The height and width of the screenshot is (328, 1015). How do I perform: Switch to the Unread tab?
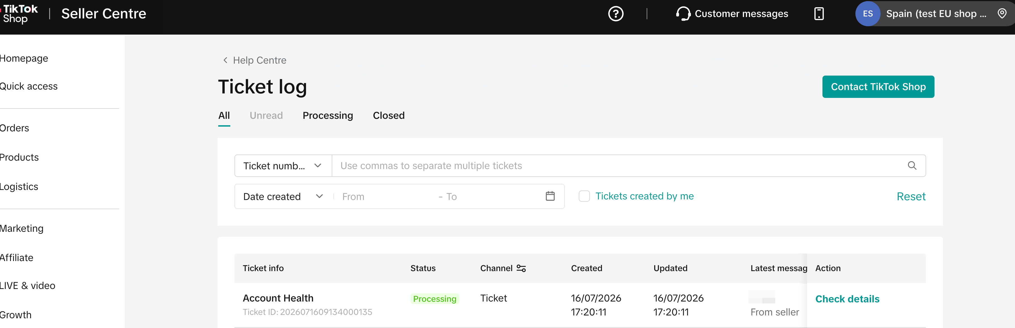266,116
